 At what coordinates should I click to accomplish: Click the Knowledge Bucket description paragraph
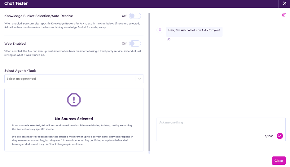pos(72,25)
